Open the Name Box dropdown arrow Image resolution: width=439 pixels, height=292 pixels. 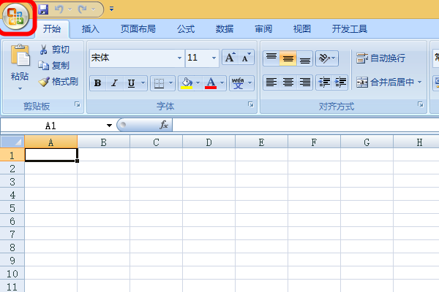pyautogui.click(x=109, y=126)
